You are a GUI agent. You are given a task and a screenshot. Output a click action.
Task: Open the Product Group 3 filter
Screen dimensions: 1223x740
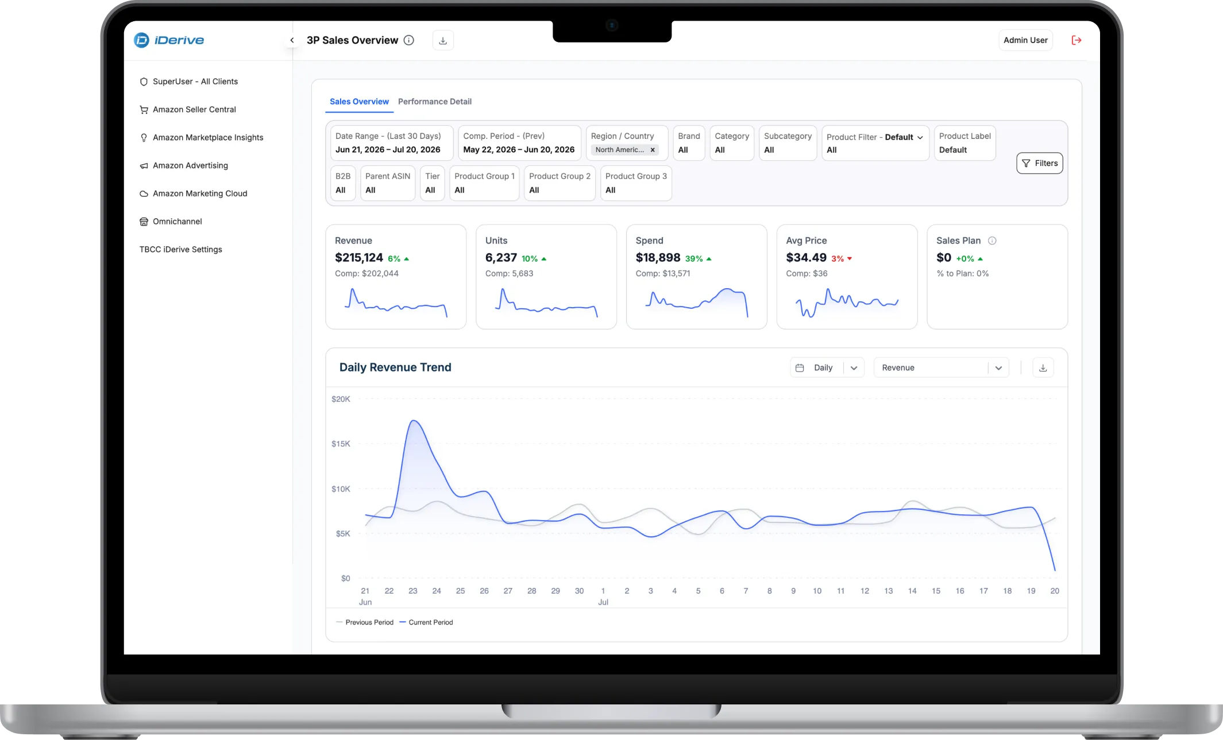click(x=636, y=183)
